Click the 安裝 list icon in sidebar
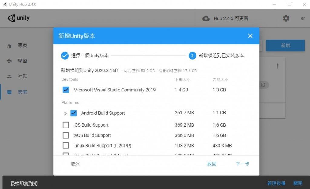The width and height of the screenshot is (310, 189). coord(9,92)
